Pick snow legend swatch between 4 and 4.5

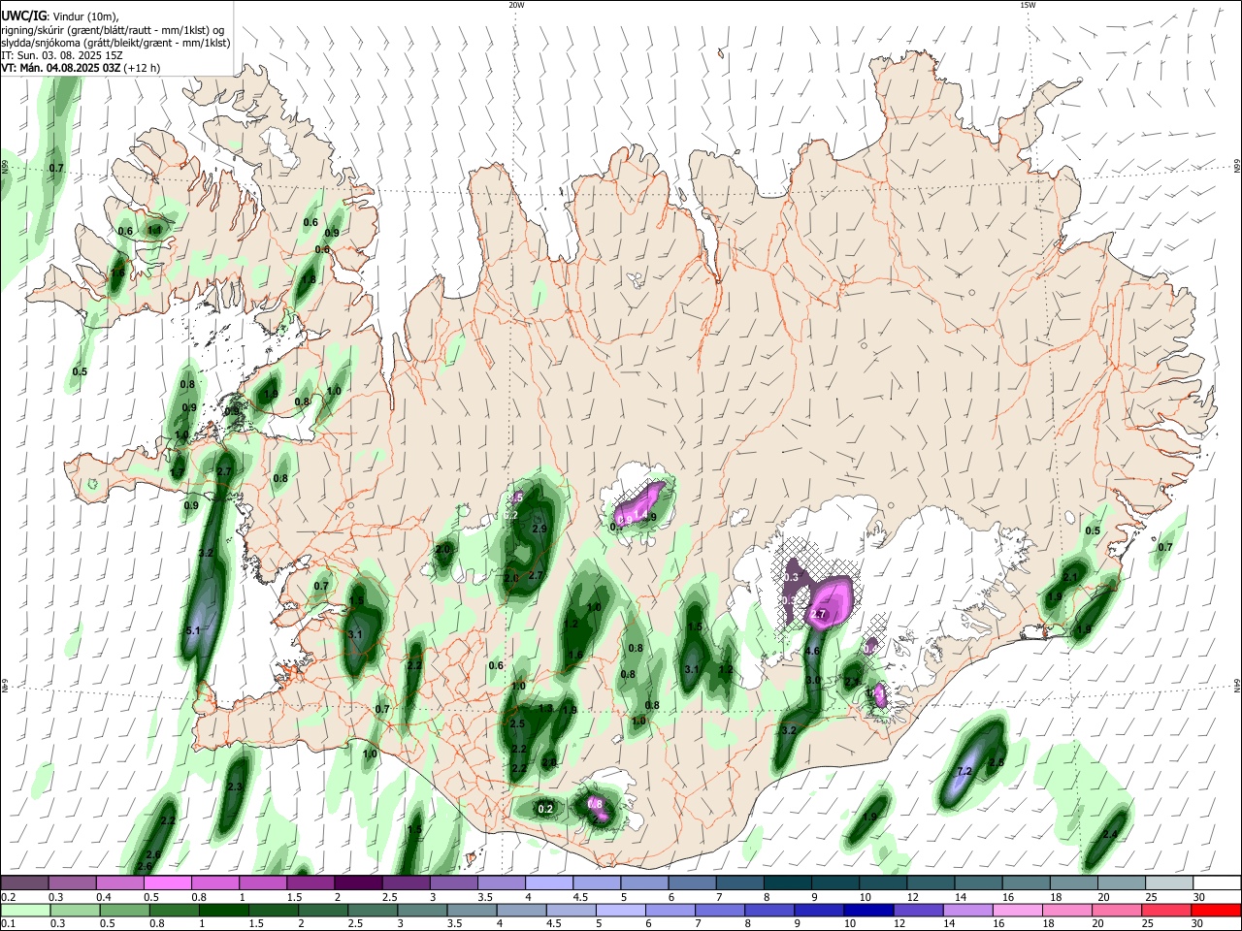click(549, 883)
